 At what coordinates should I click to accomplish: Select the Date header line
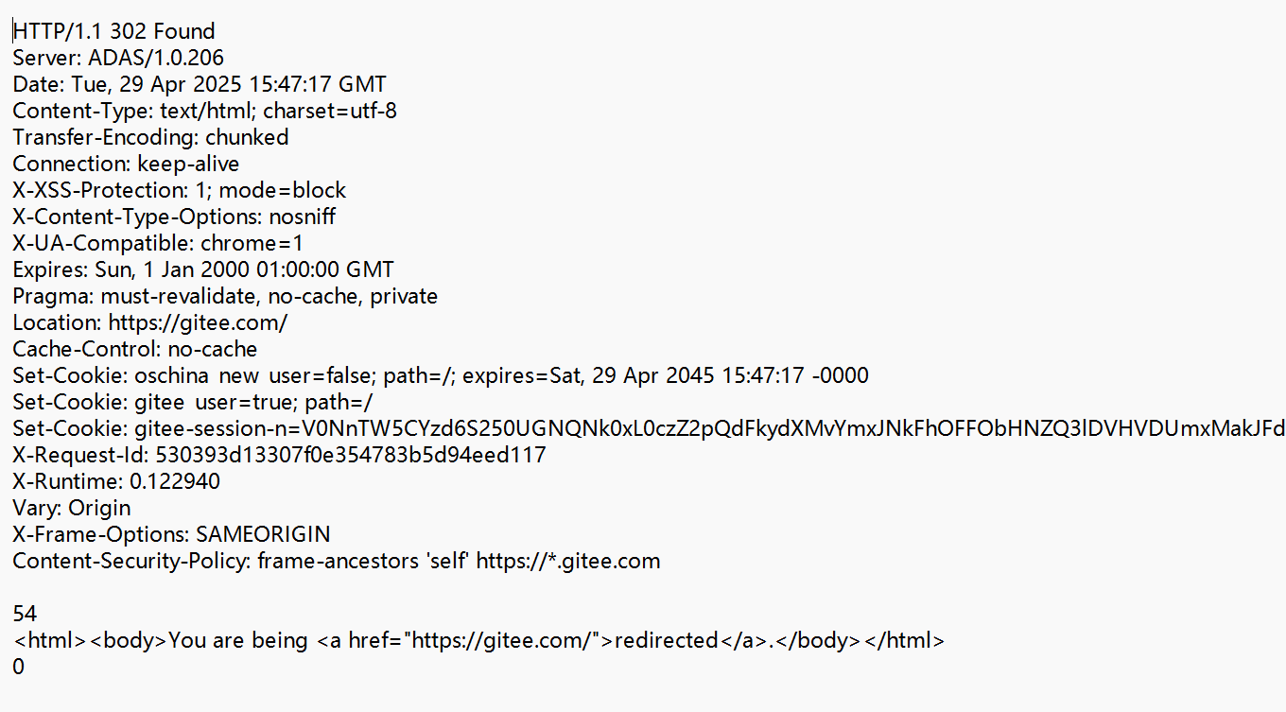[200, 84]
